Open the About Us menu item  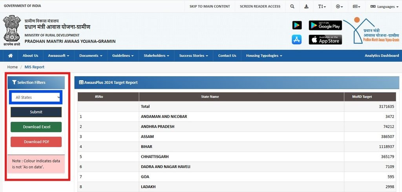point(30,56)
